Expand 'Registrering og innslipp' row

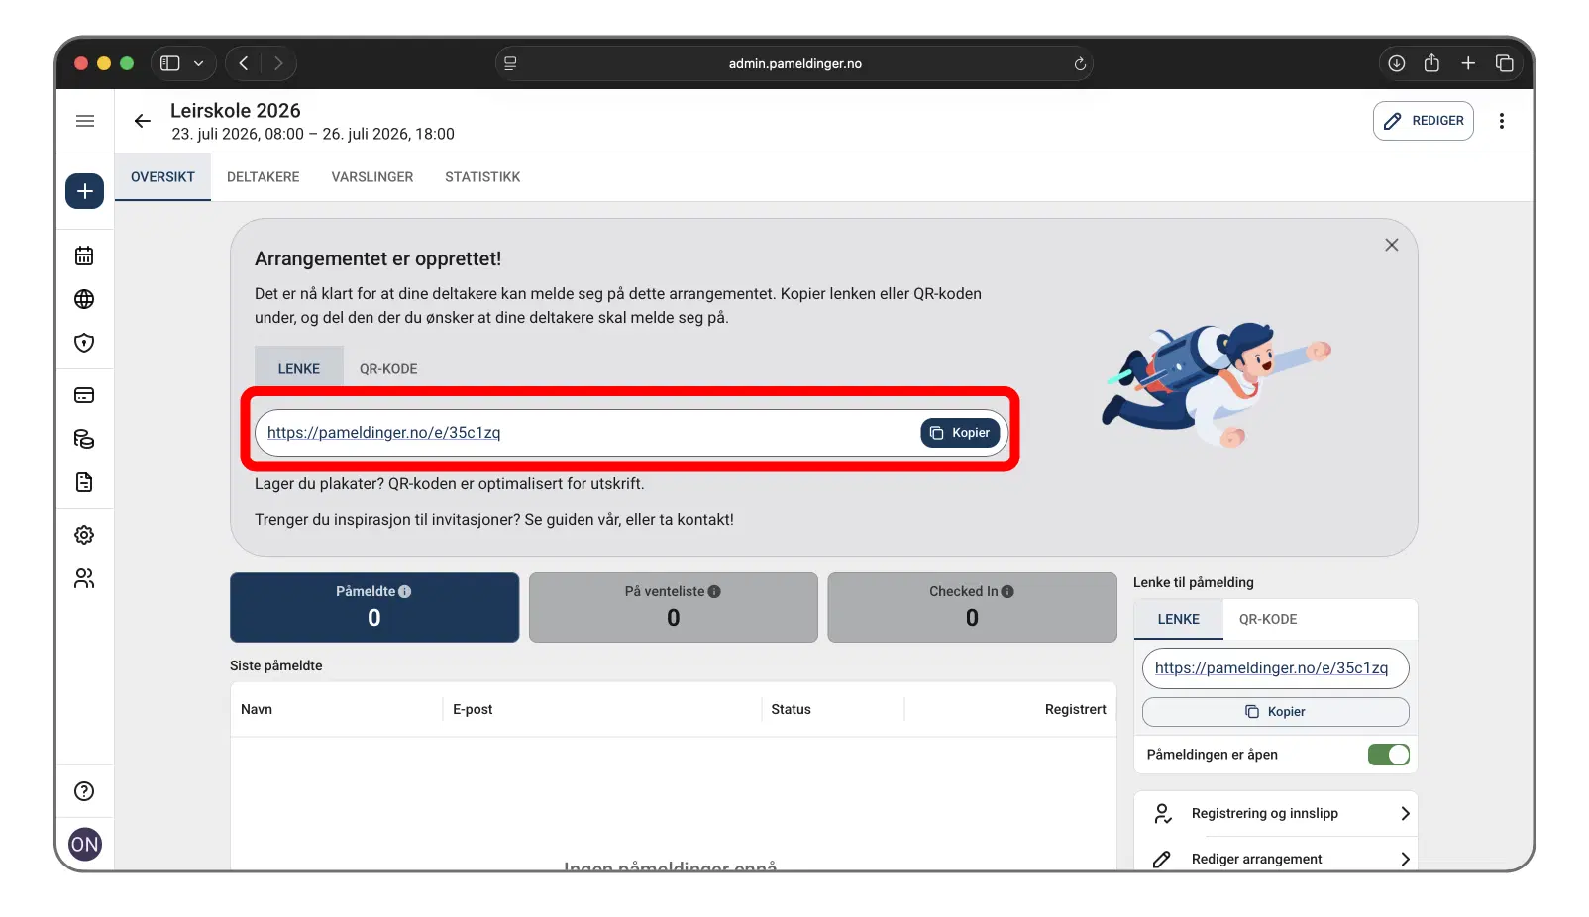pos(1275,814)
